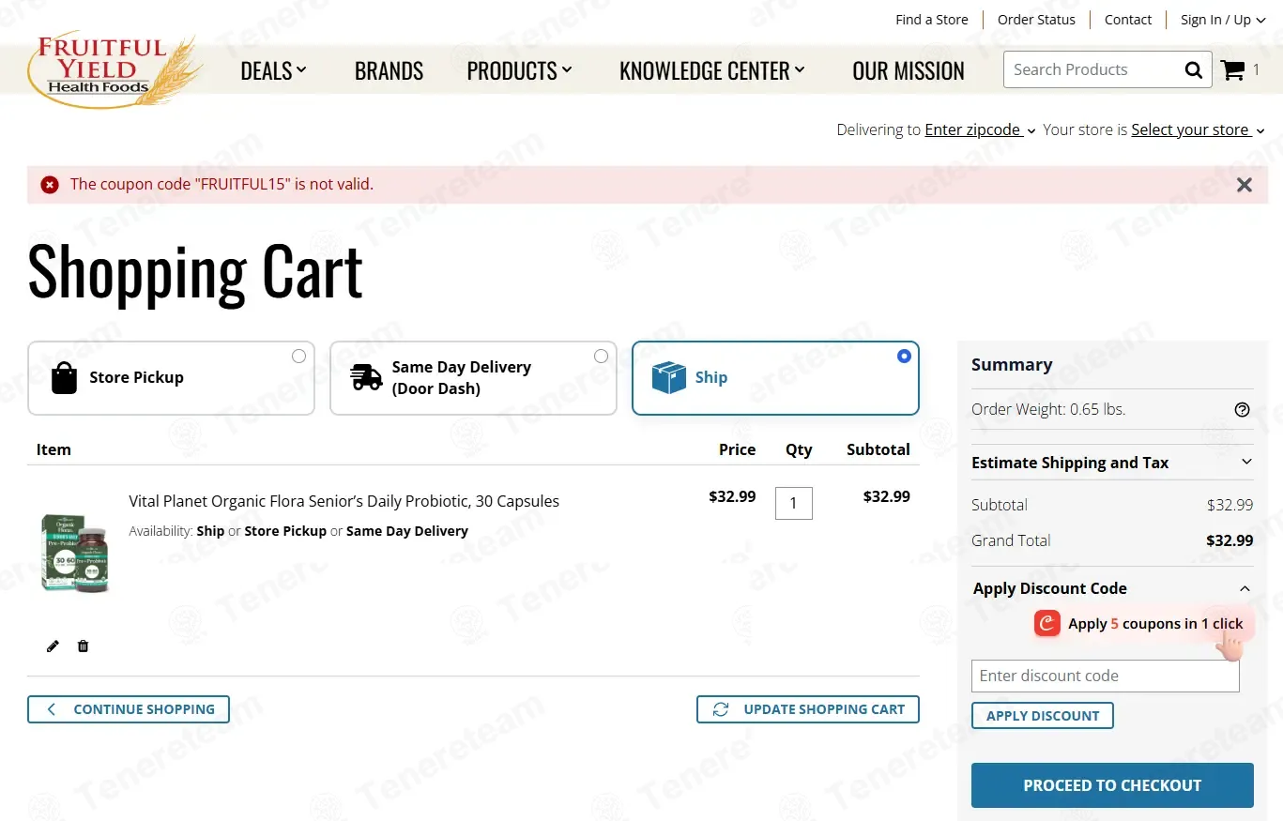1283x821 pixels.
Task: Click Apply 5 coupons in 1 click
Action: 1144,624
